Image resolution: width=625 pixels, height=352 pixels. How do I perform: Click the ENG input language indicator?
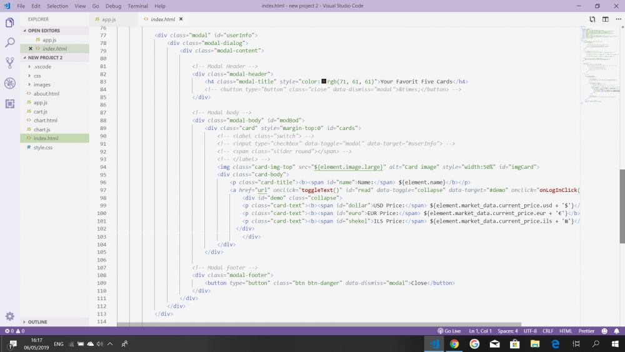pyautogui.click(x=59, y=344)
